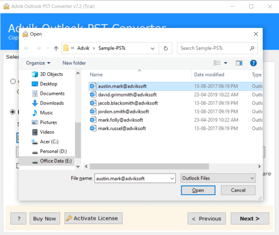Open the Organize menu
This screenshot has width=279, height=235.
[x=38, y=63]
